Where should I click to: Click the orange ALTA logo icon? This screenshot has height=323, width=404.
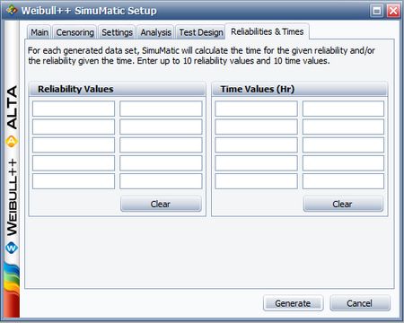click(12, 142)
